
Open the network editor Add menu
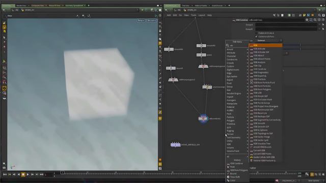tap(169, 15)
